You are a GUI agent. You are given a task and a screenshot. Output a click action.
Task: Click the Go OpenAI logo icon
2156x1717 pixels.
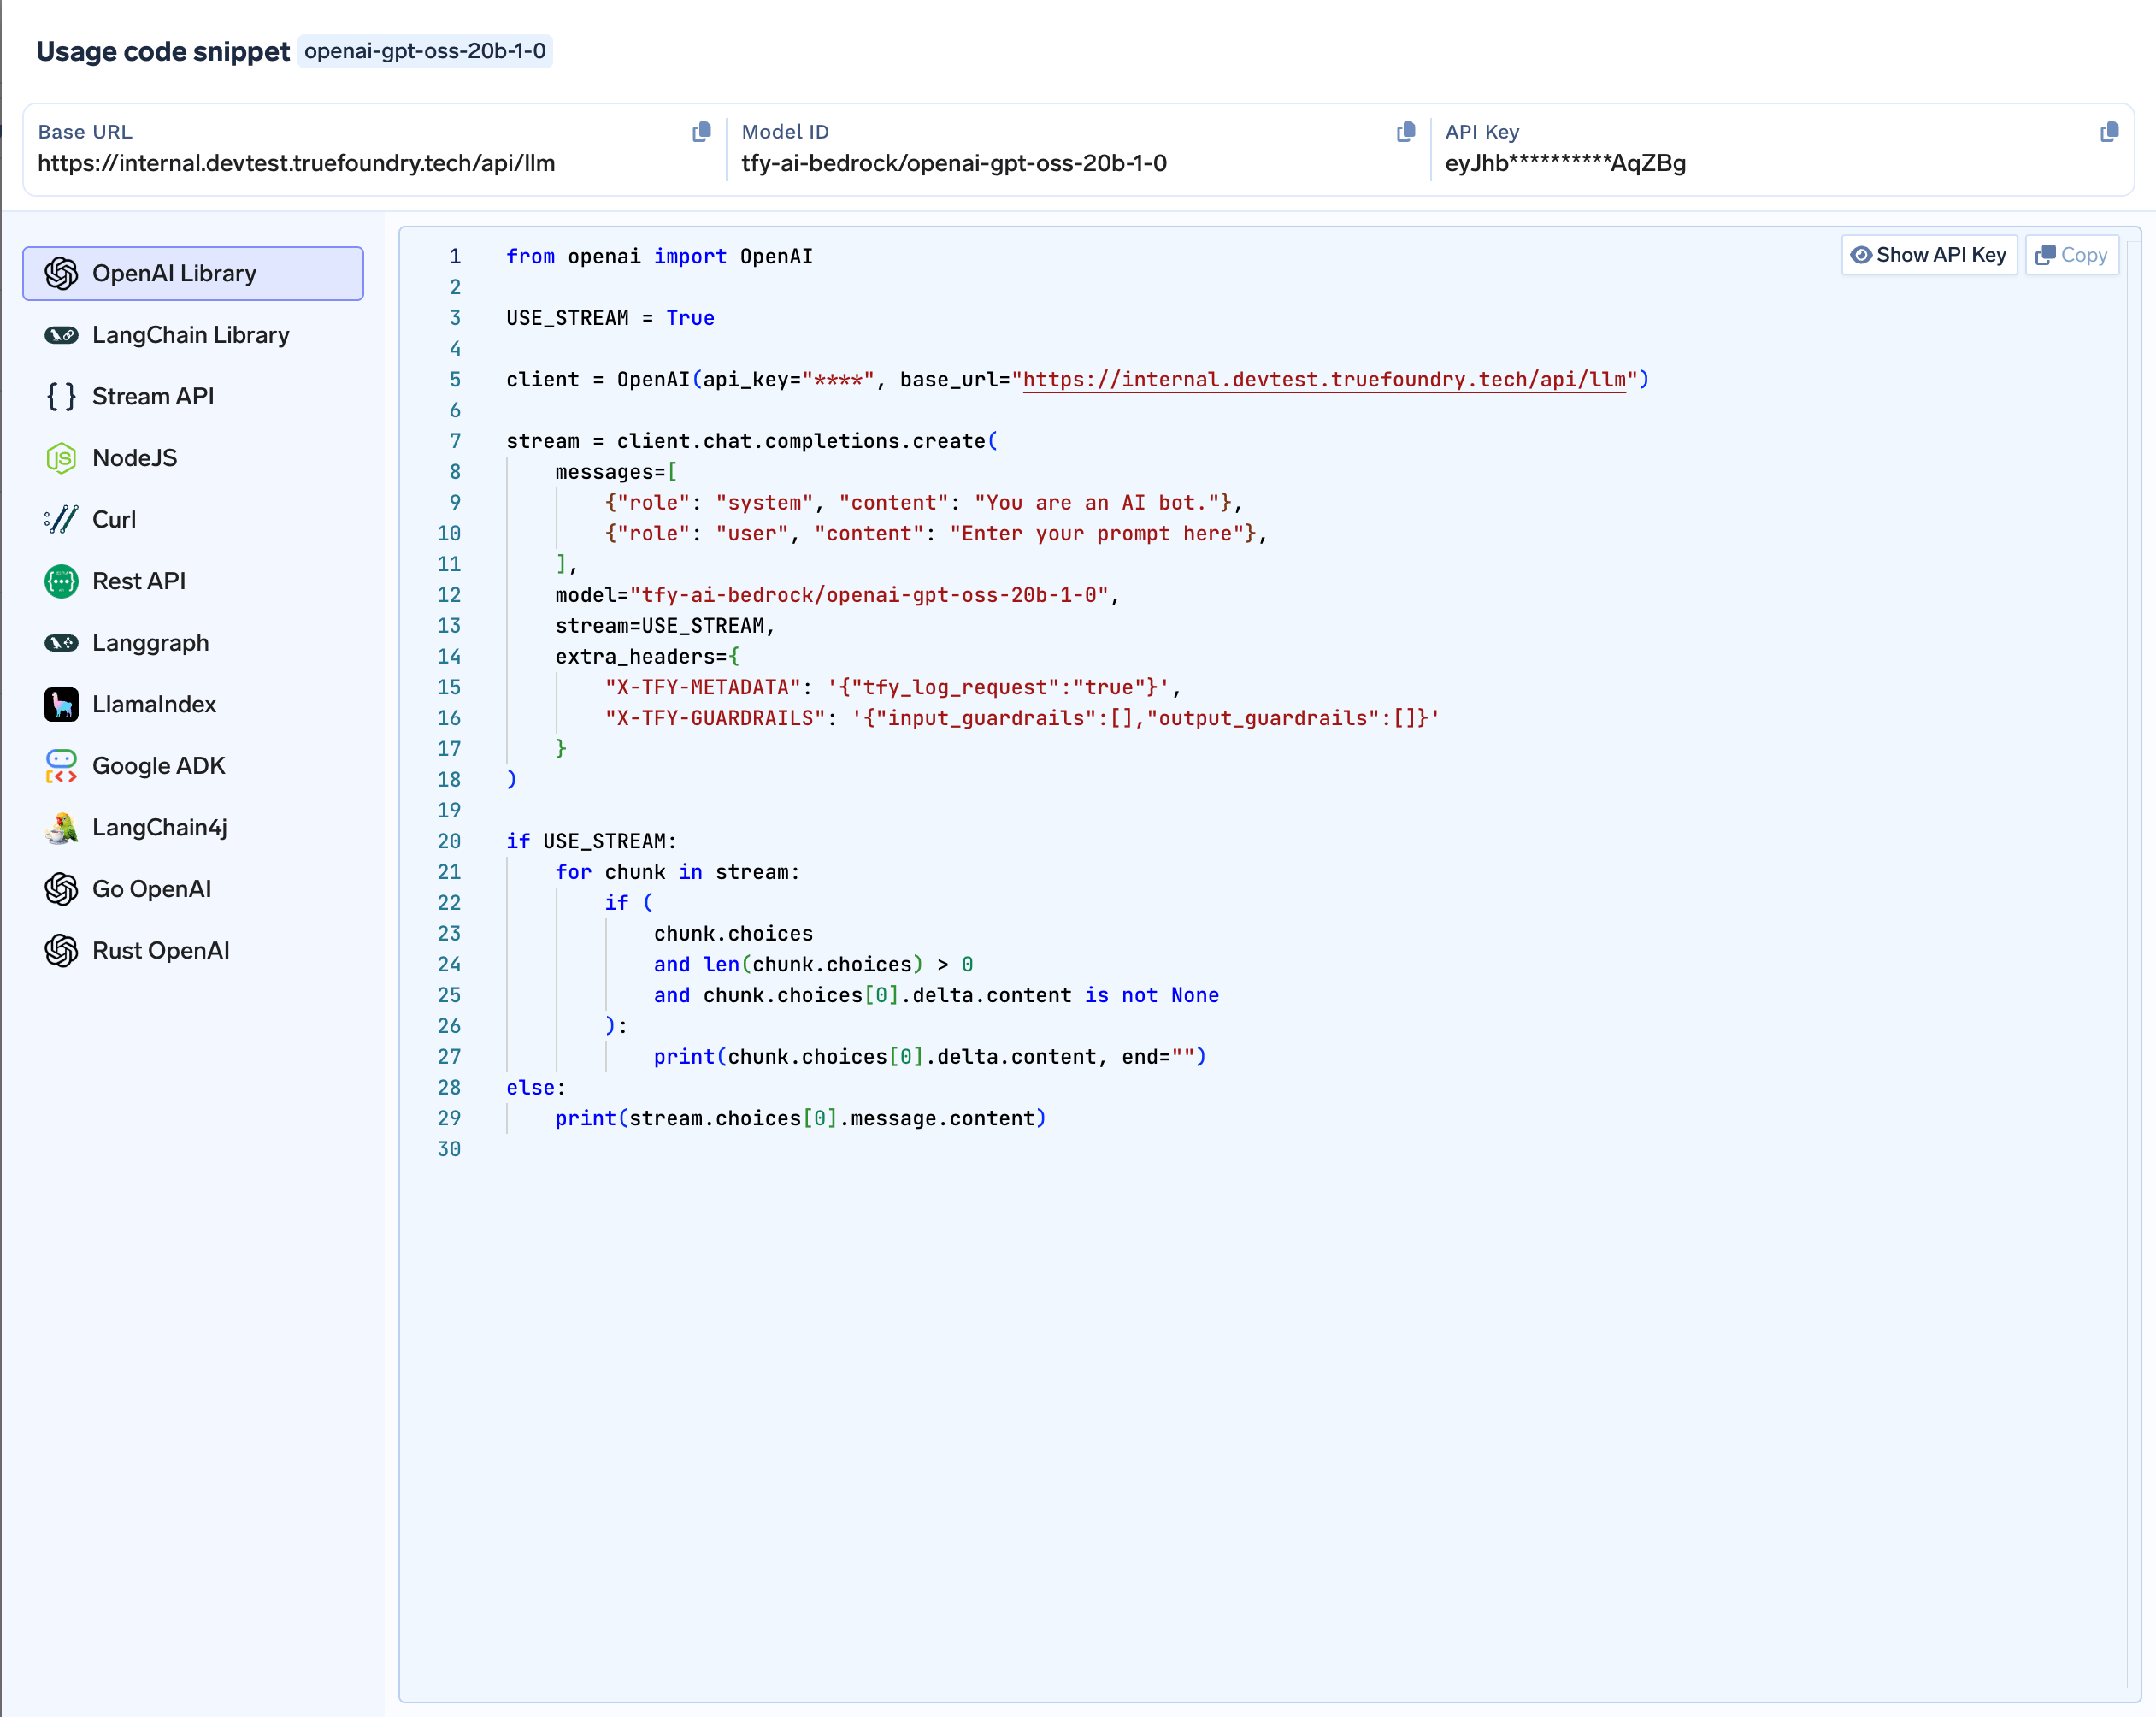[61, 889]
